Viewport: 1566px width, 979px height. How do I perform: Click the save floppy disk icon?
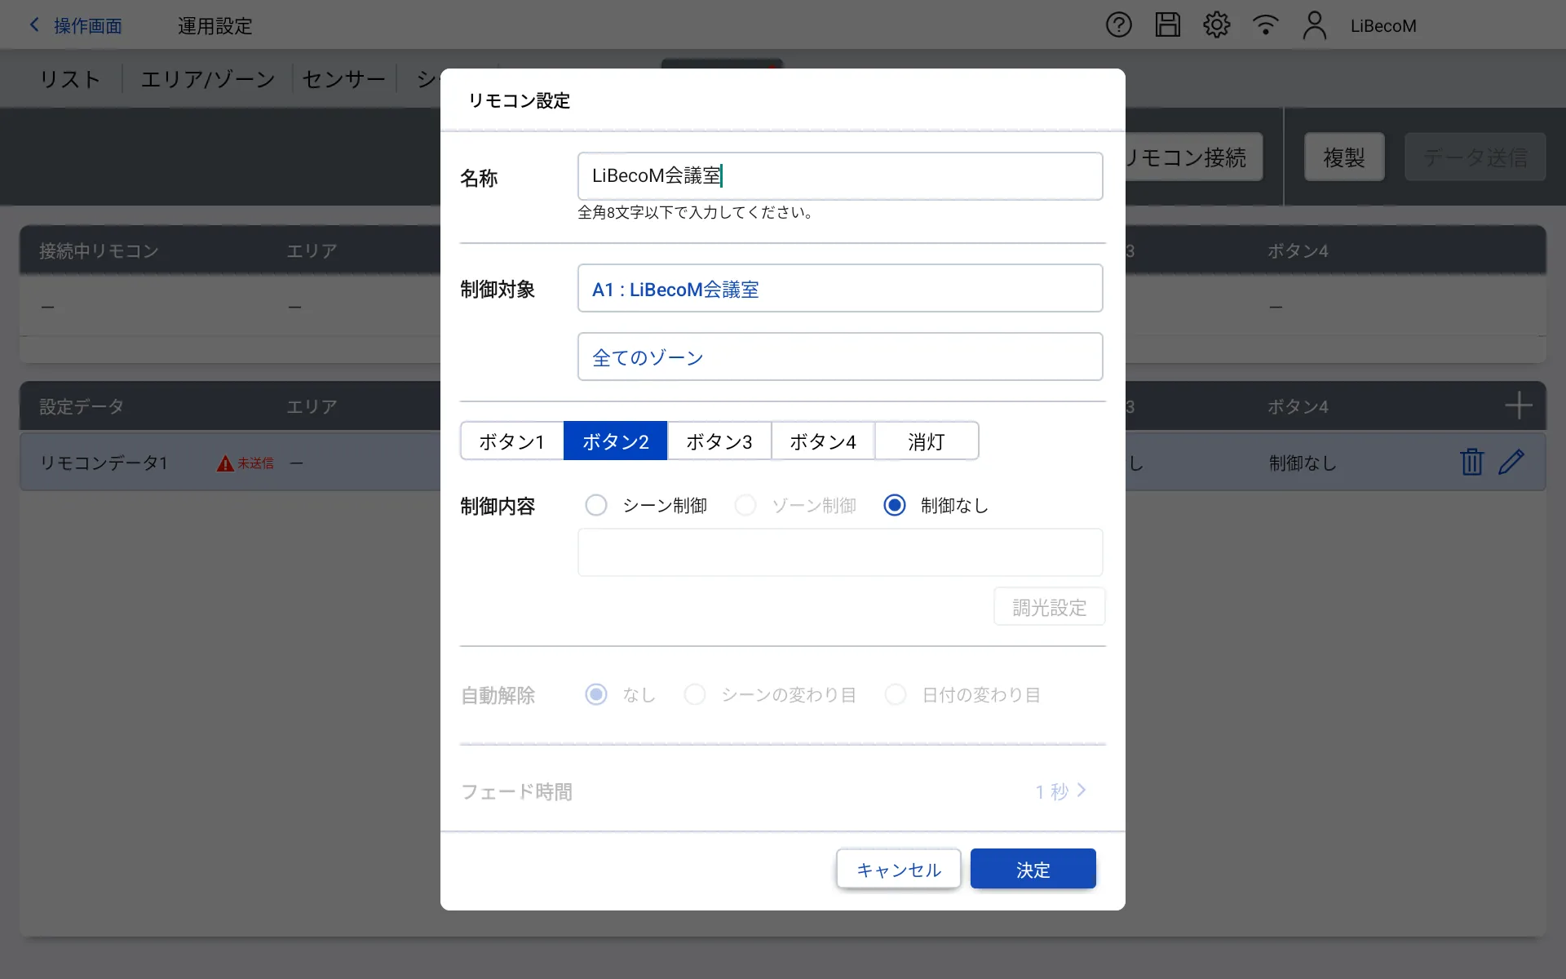click(1167, 25)
